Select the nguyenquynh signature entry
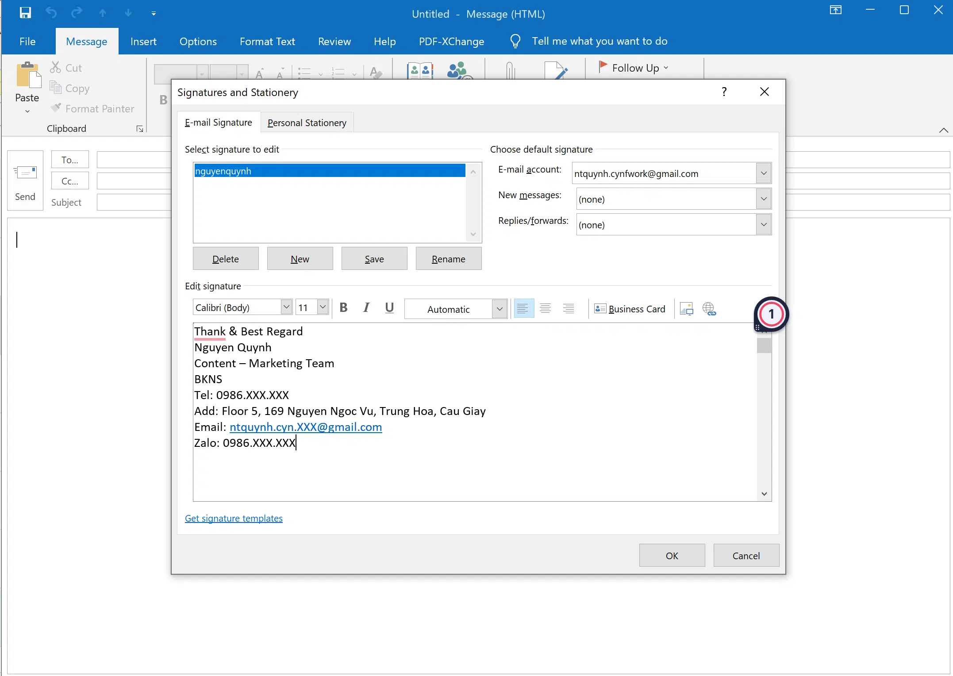This screenshot has height=676, width=953. (330, 170)
